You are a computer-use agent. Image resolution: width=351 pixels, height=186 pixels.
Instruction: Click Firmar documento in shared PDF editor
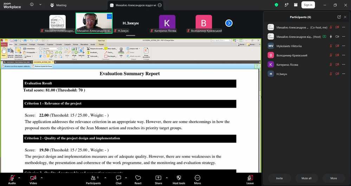[x=146, y=53]
